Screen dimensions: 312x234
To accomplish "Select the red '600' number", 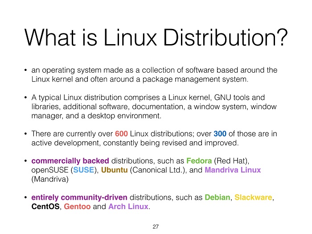I will 121,134.
